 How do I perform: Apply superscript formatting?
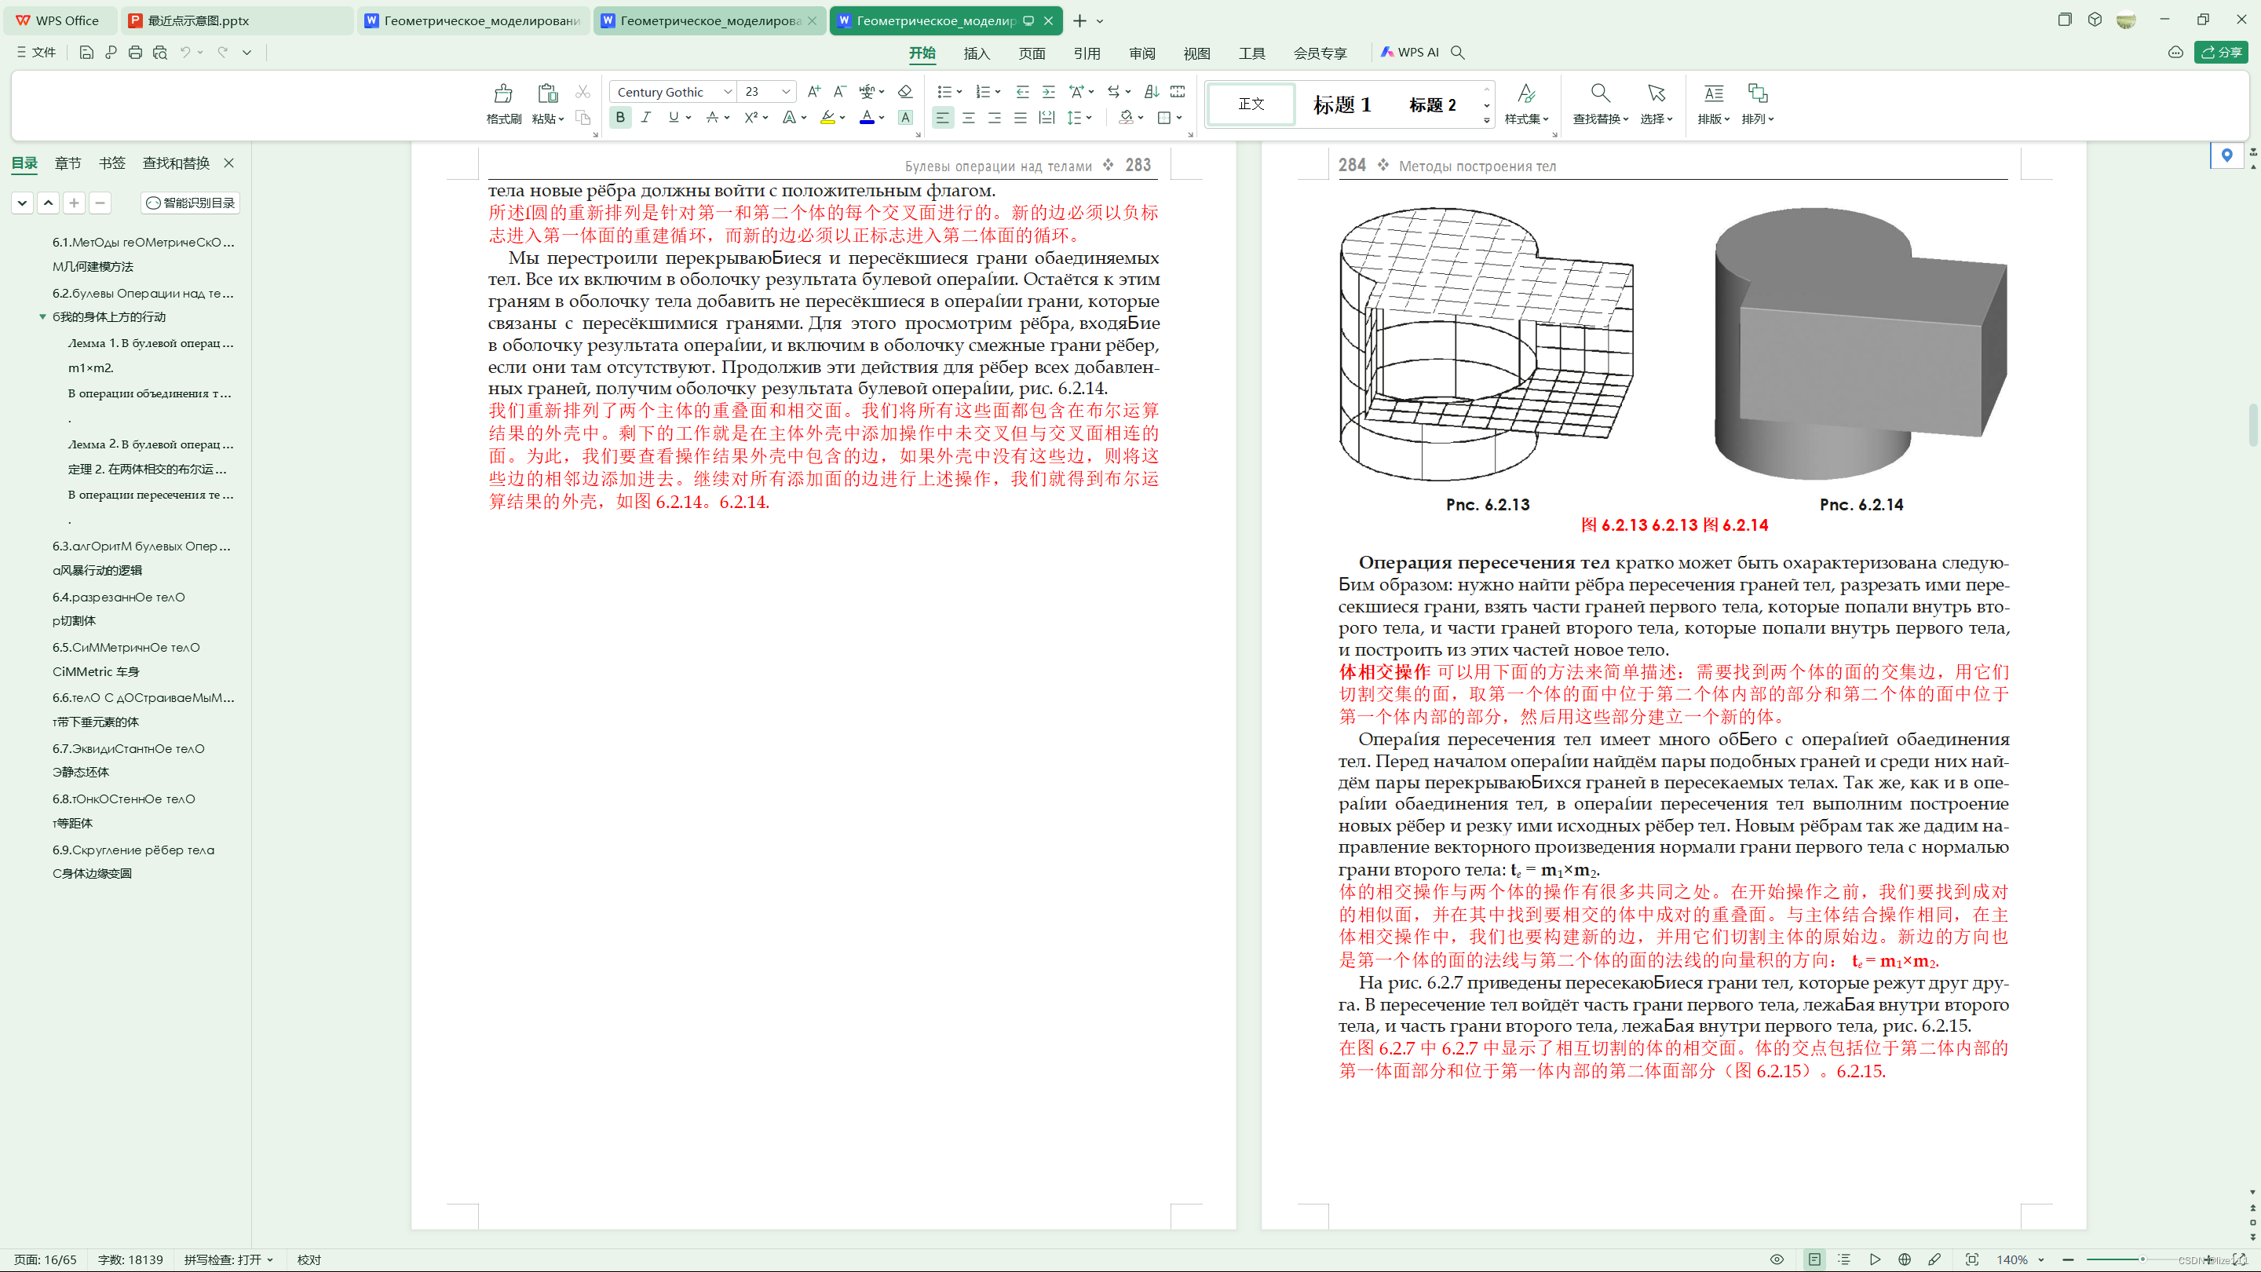tap(753, 117)
